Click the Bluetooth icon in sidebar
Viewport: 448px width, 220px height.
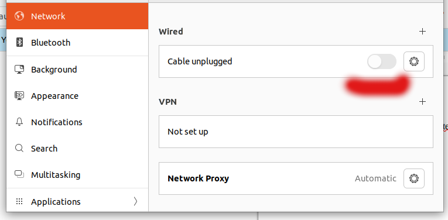point(19,43)
